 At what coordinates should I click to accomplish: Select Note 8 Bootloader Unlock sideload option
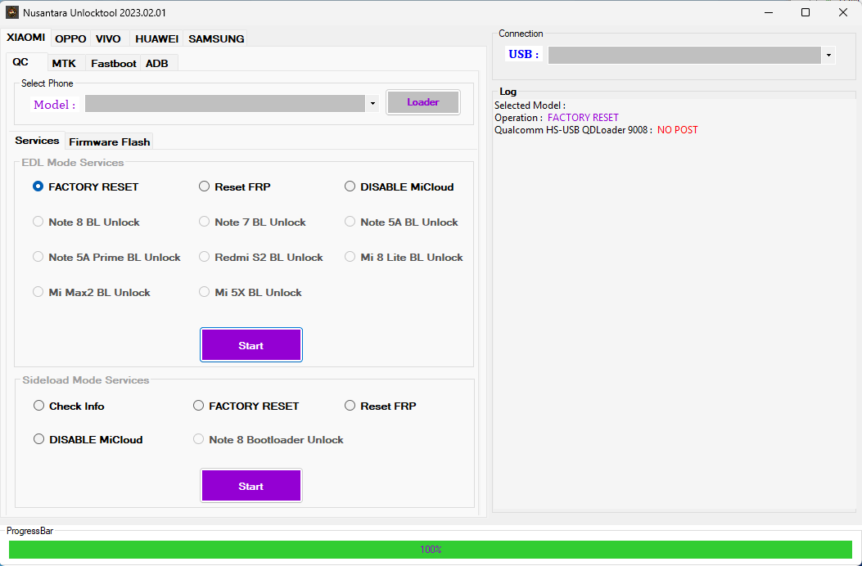pos(198,439)
